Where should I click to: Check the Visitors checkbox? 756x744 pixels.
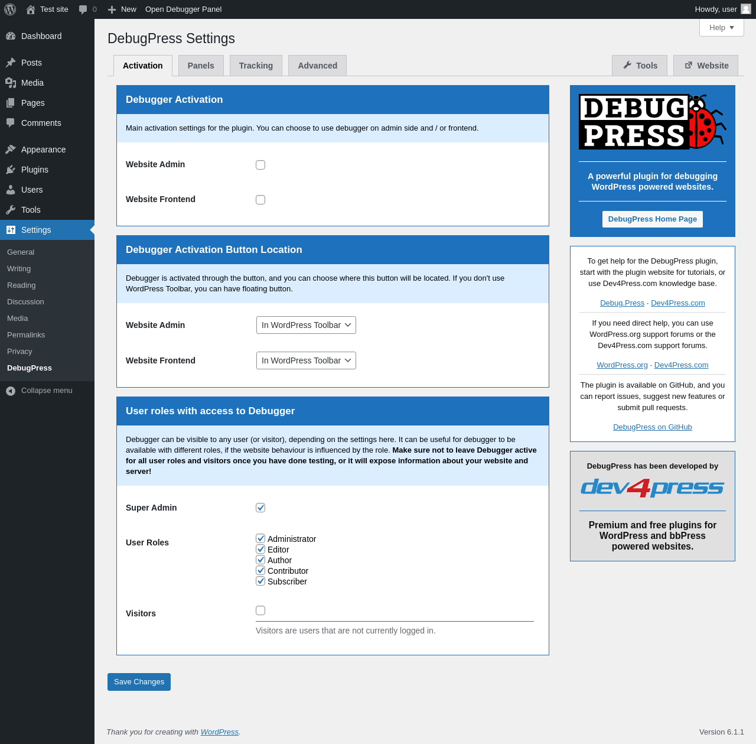click(260, 610)
